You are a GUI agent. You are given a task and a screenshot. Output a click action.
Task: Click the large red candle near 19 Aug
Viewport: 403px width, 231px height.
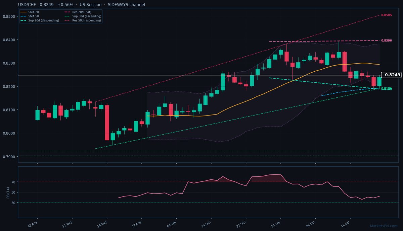coord(107,123)
